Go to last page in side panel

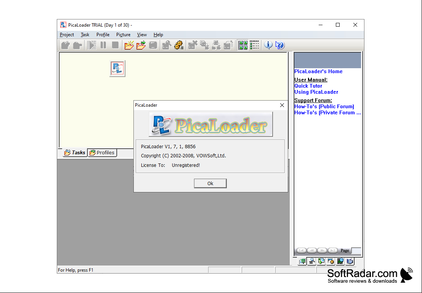tap(333, 250)
